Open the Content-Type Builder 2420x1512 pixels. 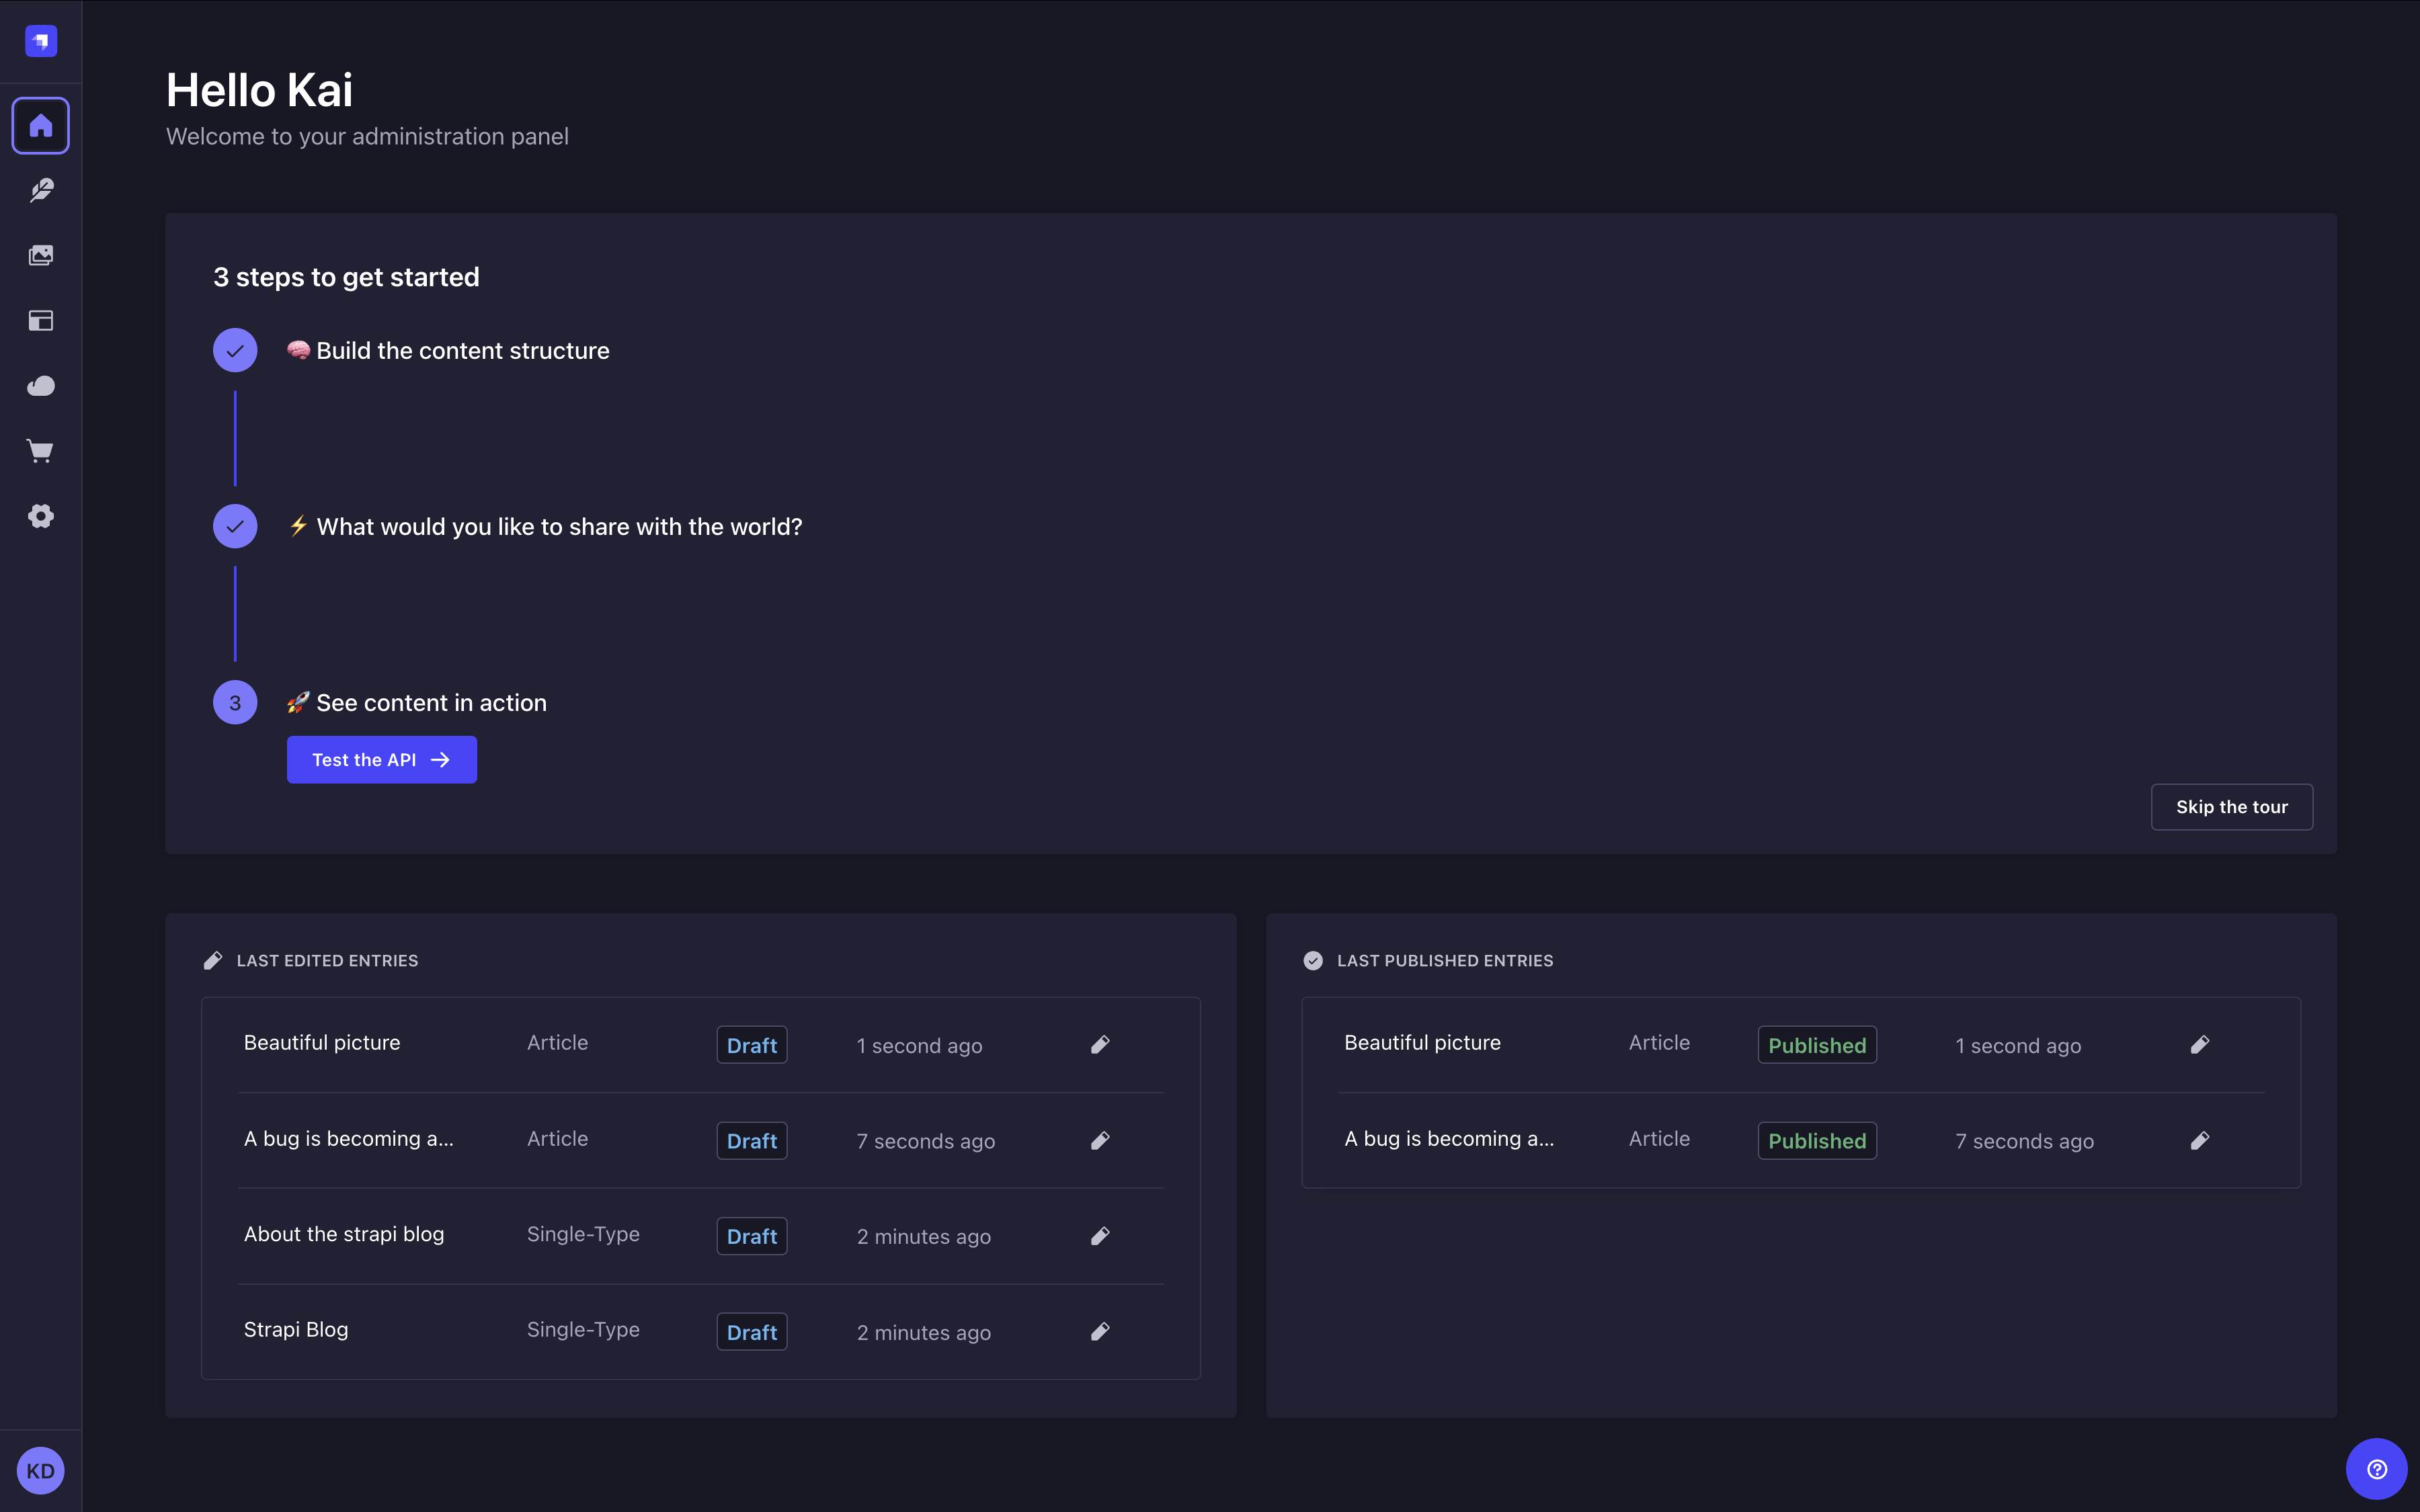[40, 320]
